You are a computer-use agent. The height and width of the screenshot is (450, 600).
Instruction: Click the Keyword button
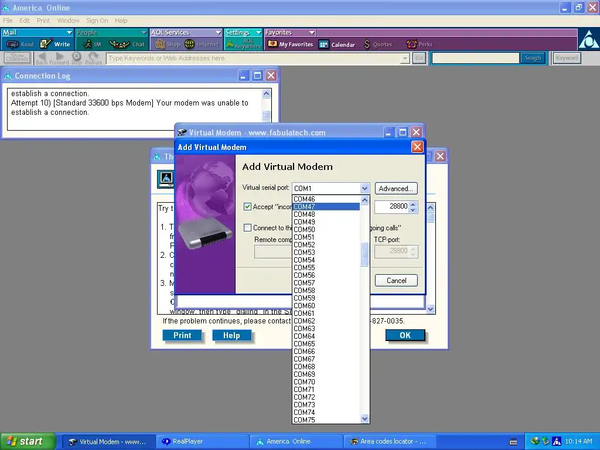pyautogui.click(x=567, y=58)
